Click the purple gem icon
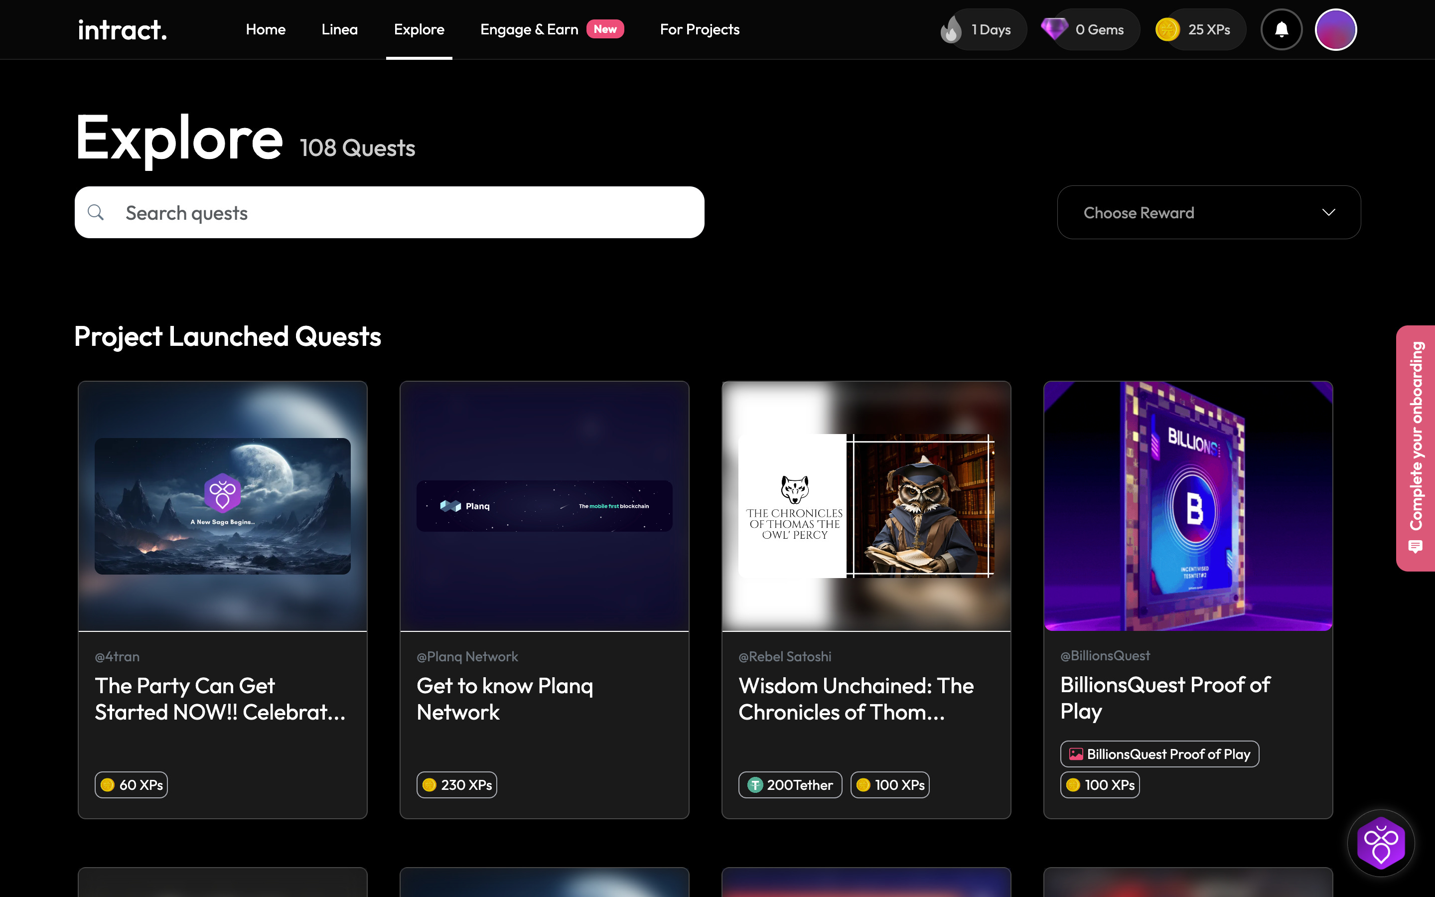The image size is (1435, 897). [1054, 28]
